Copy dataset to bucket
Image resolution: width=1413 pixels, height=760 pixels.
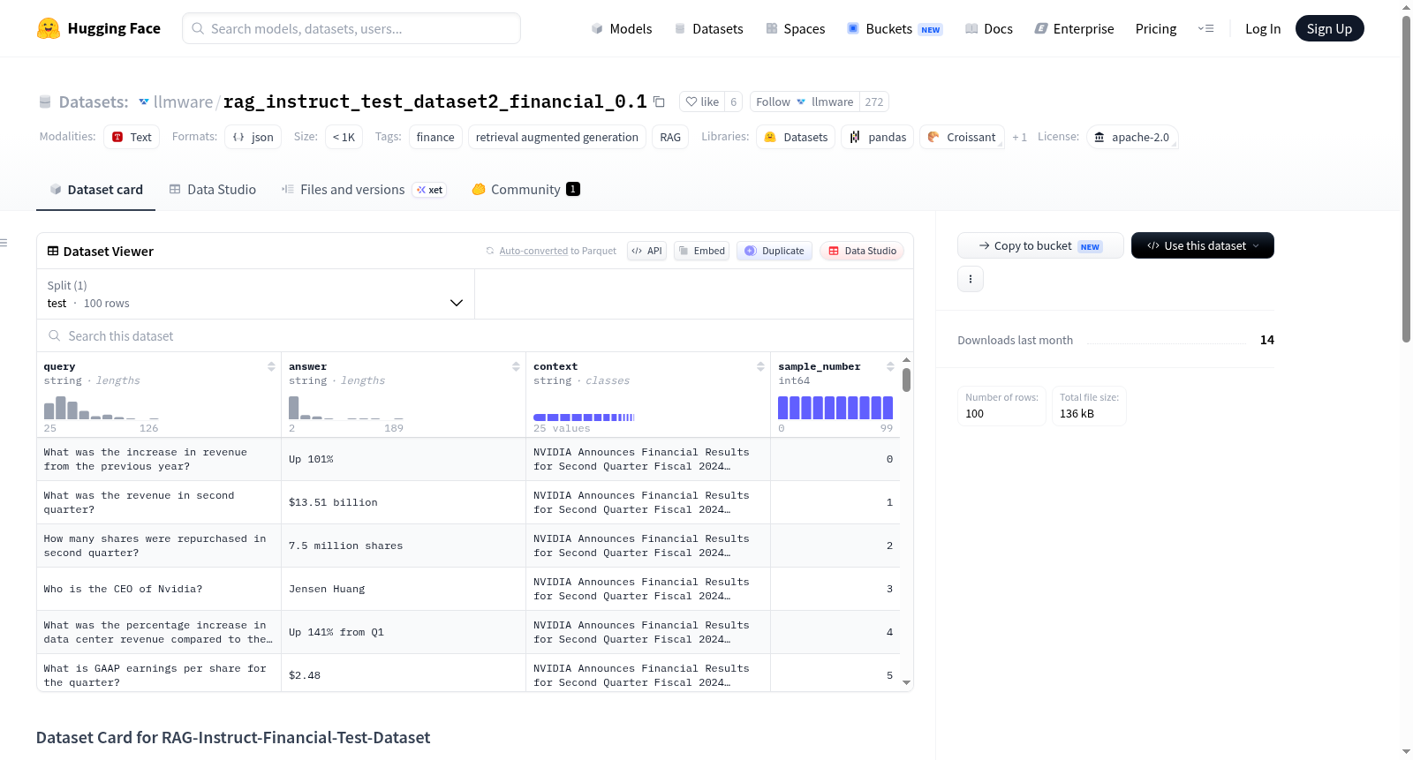[x=1040, y=245]
